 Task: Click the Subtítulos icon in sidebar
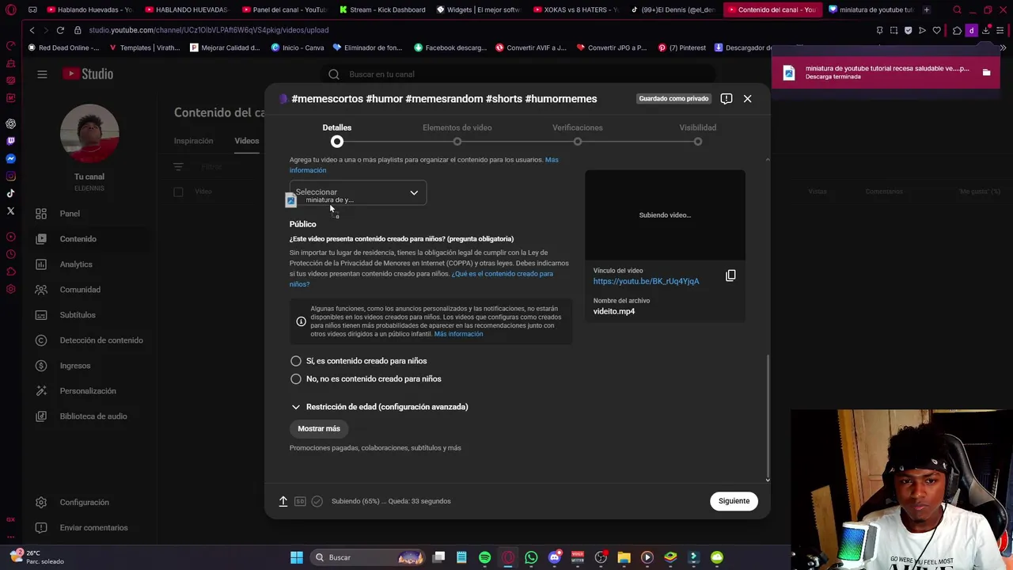(x=41, y=315)
